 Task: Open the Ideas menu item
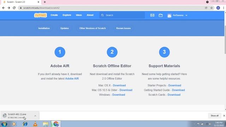tap(79, 15)
